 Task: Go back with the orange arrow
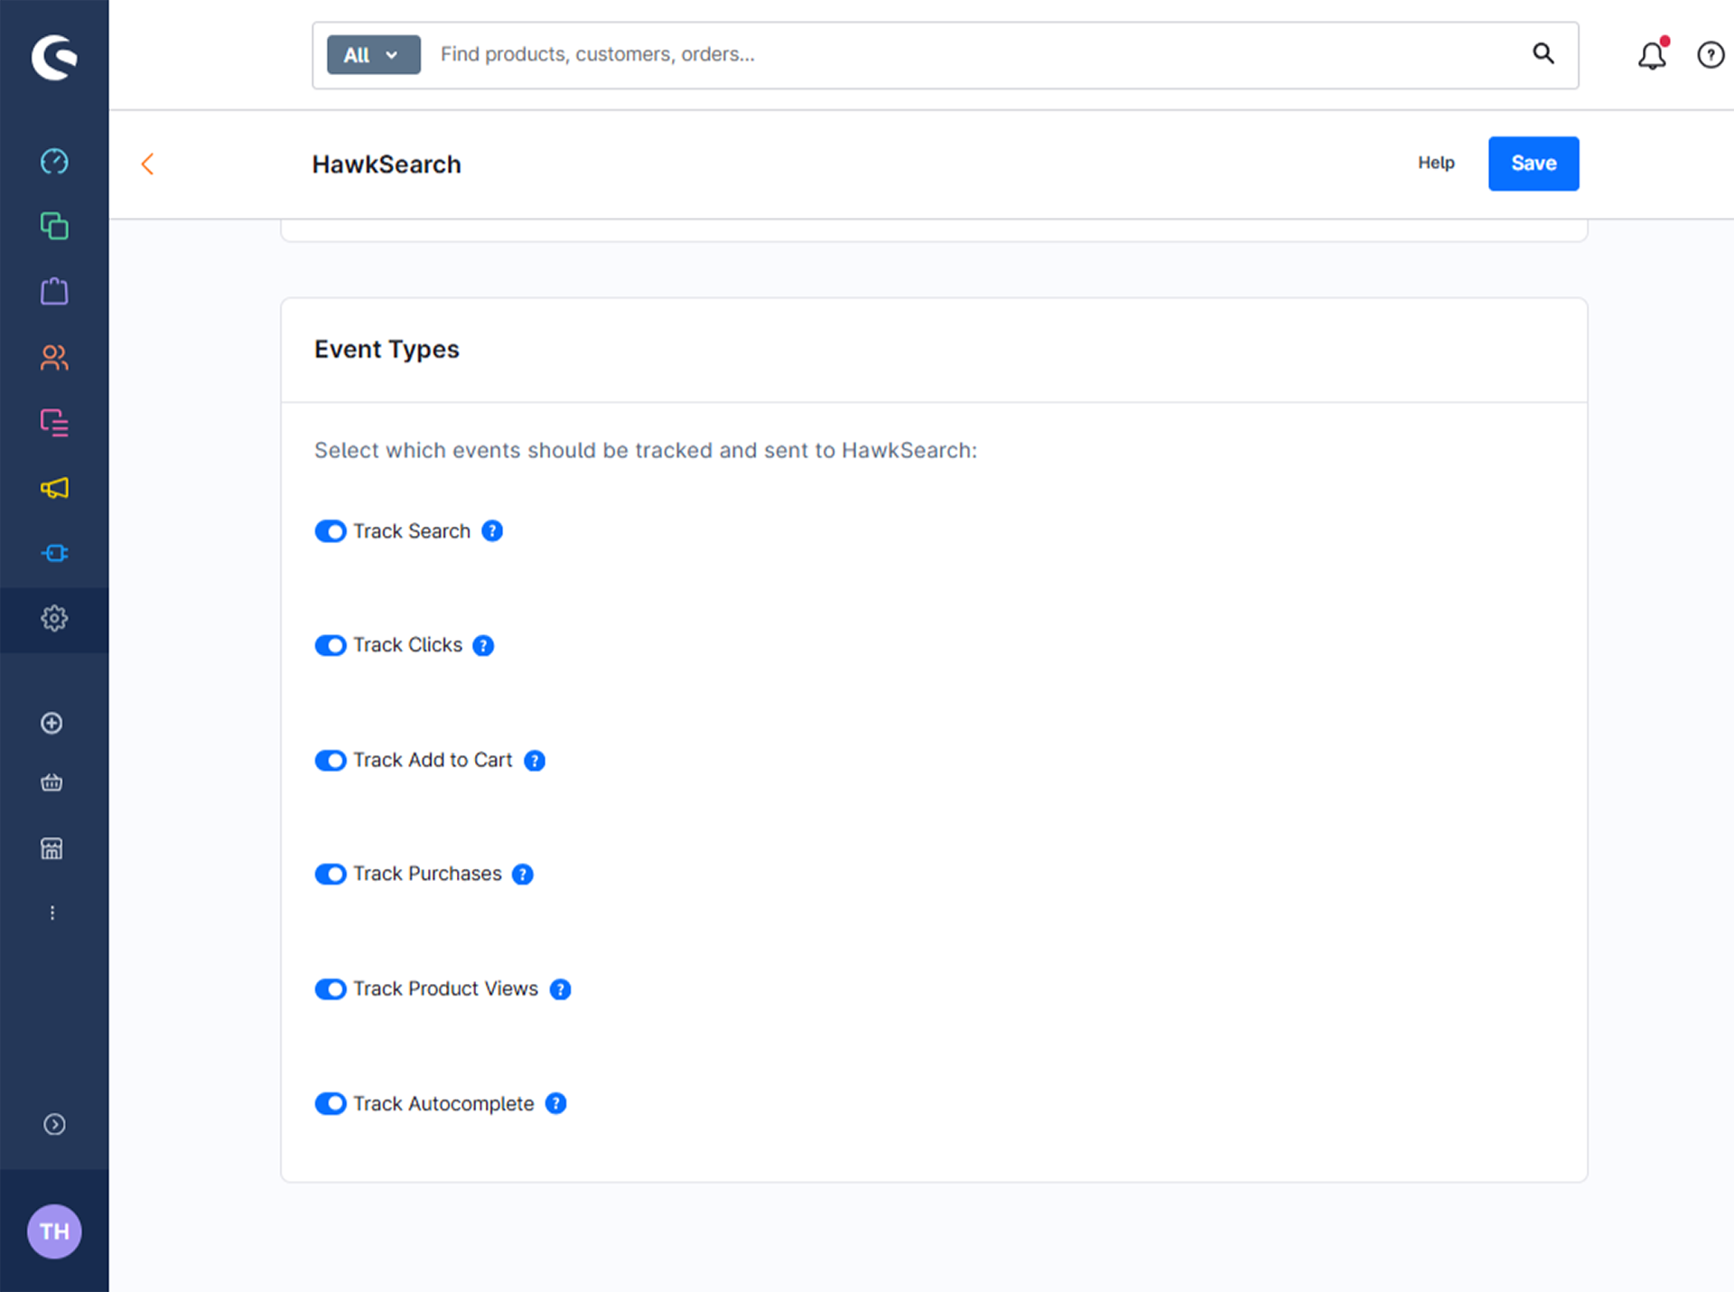(x=148, y=164)
